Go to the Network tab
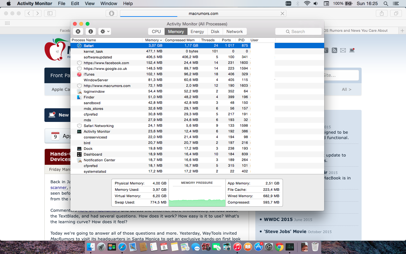Viewport: 406px width, 254px height. pyautogui.click(x=235, y=31)
